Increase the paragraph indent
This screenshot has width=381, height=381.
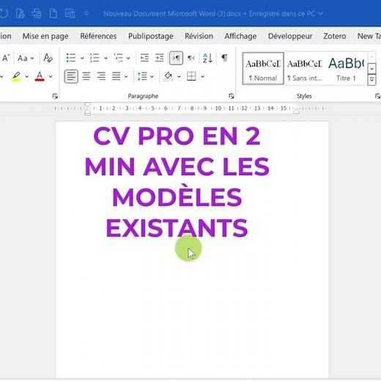(x=159, y=58)
